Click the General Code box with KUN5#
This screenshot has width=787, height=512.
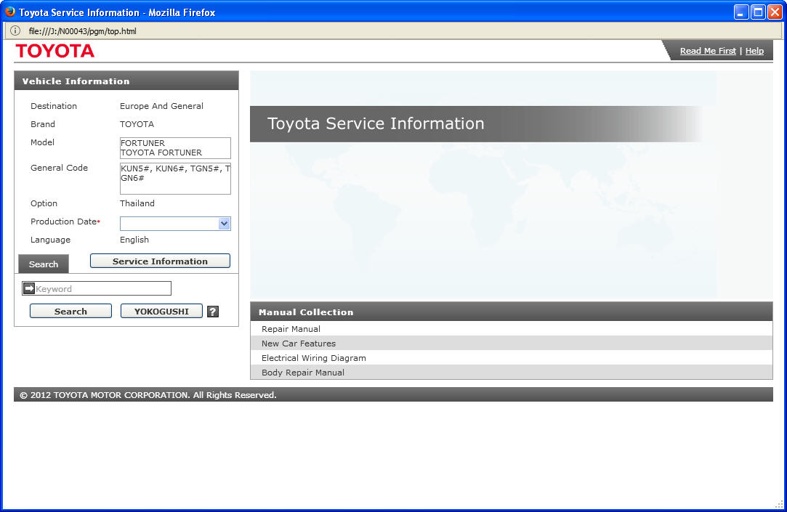(x=175, y=179)
